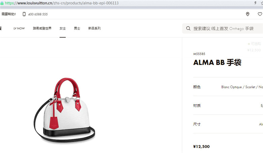The height and width of the screenshot is (153, 263).
Task: Focus the search field with 搜索建议 text
Action: (223, 29)
